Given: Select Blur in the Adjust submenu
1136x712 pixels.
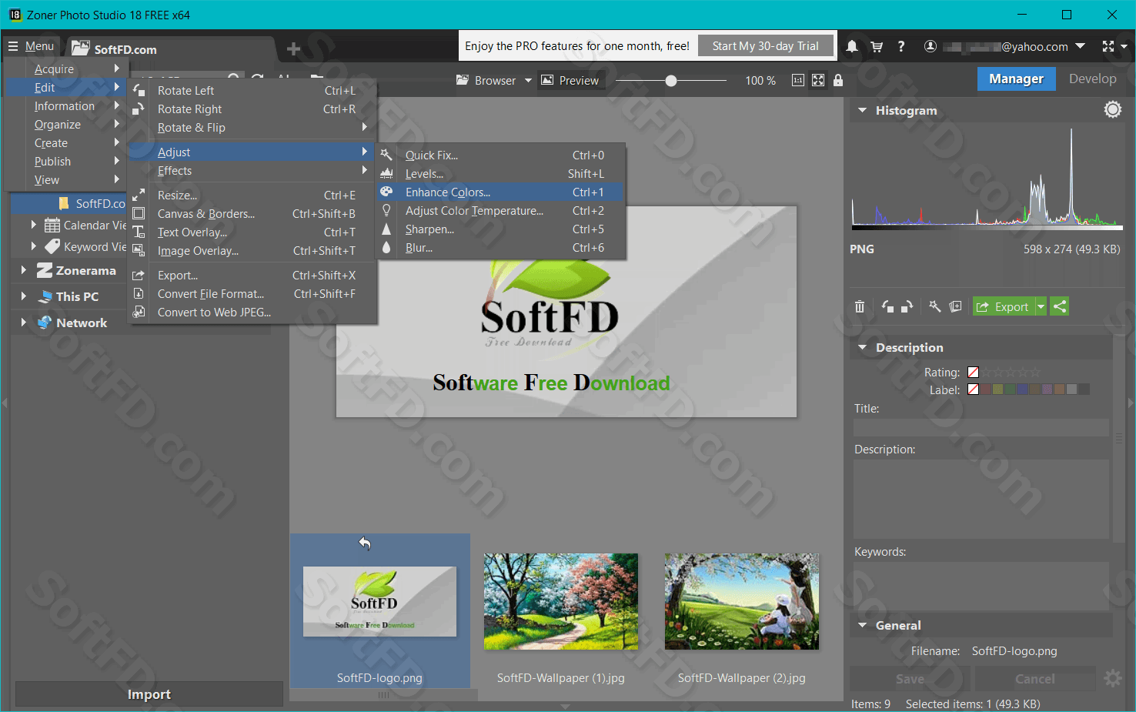Looking at the screenshot, I should (x=500, y=248).
